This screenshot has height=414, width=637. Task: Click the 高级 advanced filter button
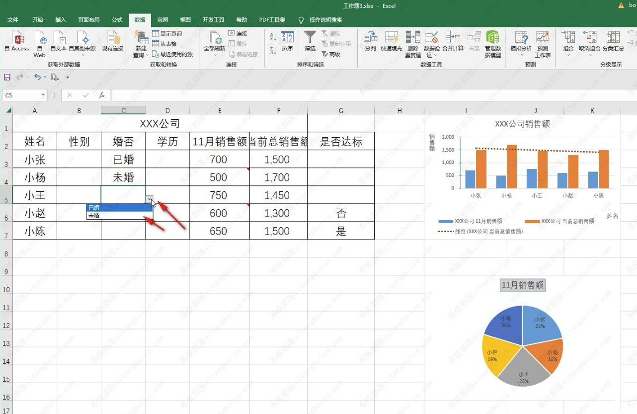(x=331, y=54)
